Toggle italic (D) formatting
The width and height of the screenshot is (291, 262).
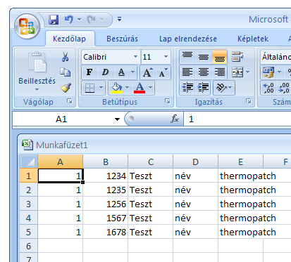105,72
